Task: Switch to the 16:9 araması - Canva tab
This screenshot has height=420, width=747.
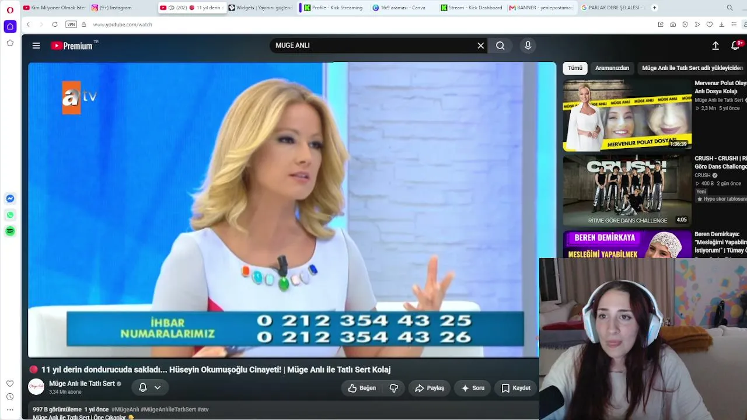Action: [403, 8]
